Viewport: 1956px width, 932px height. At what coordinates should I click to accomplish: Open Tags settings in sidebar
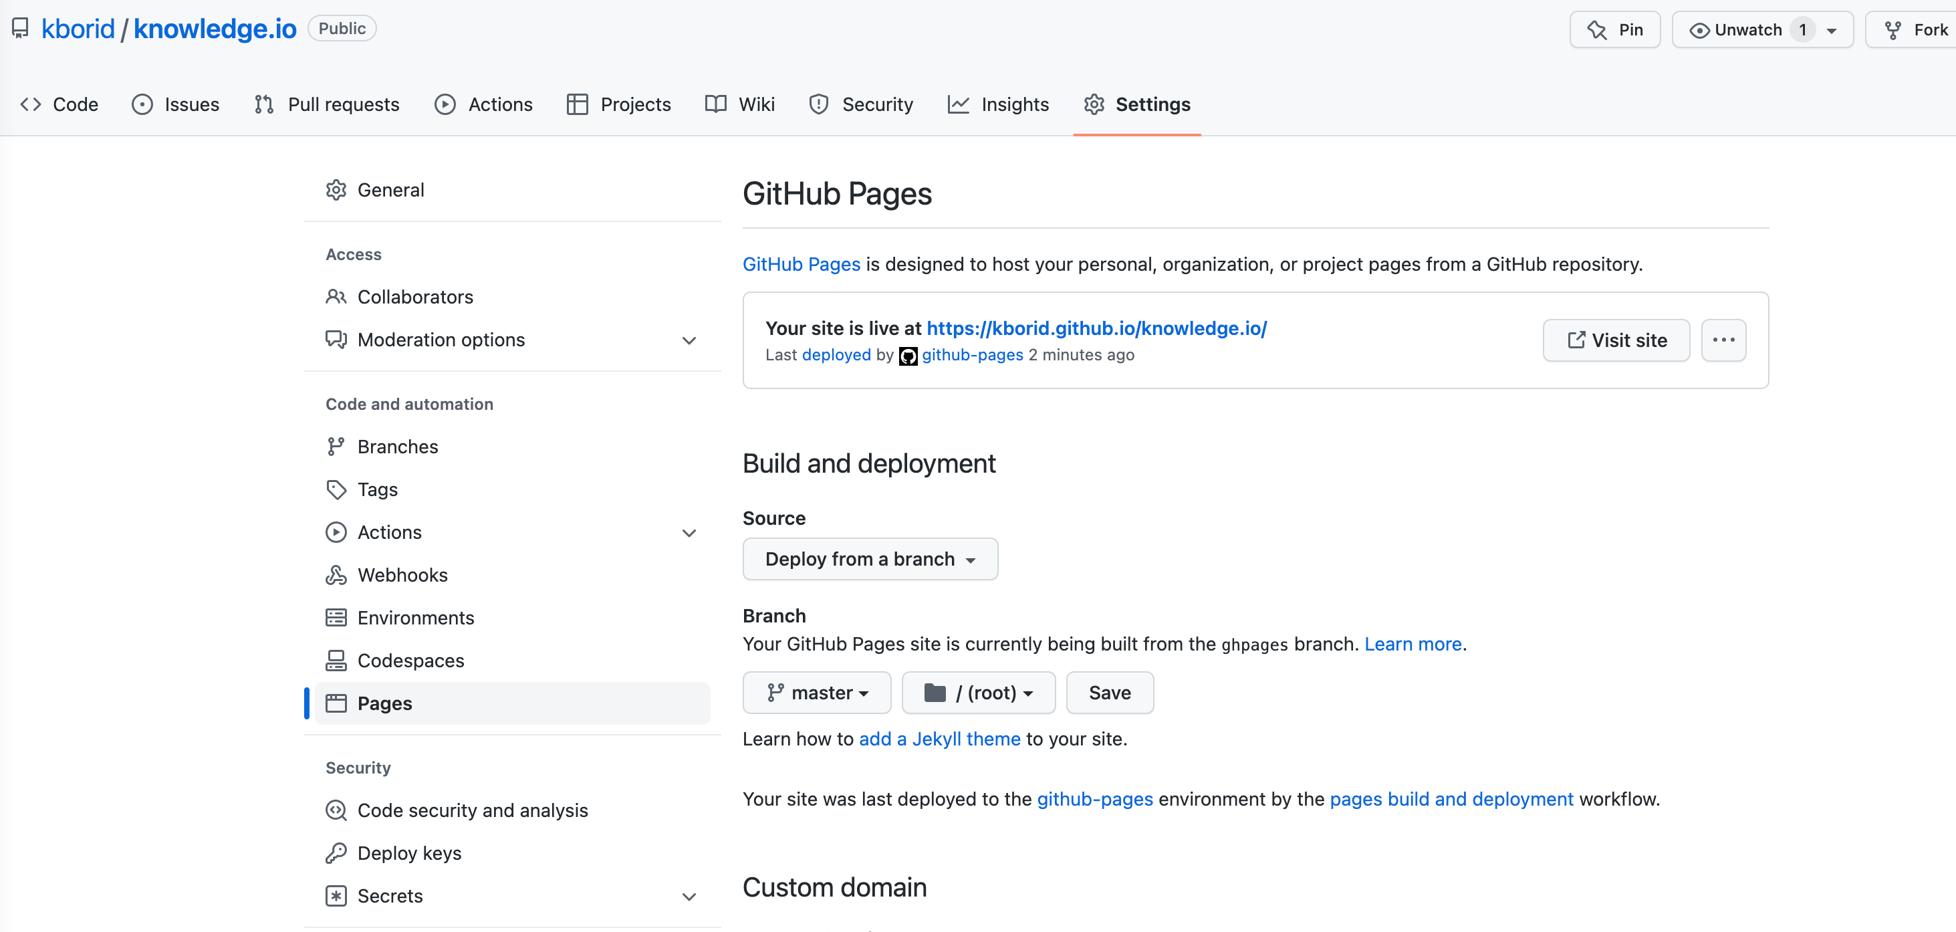[376, 489]
